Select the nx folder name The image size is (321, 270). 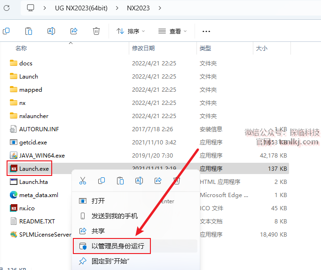pos(22,103)
